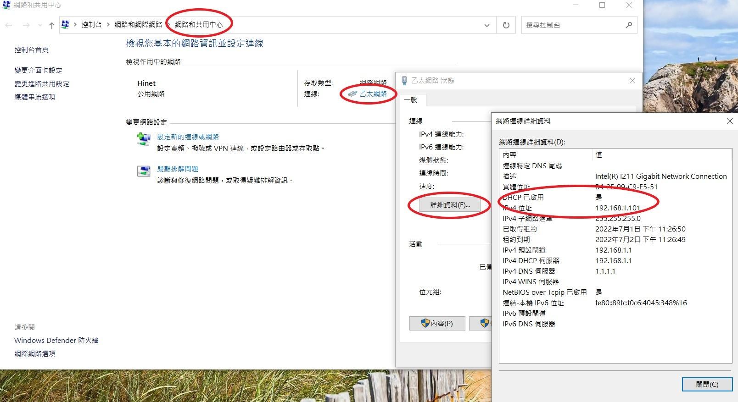Click the 乙太網路 狀態 title icon

point(404,81)
